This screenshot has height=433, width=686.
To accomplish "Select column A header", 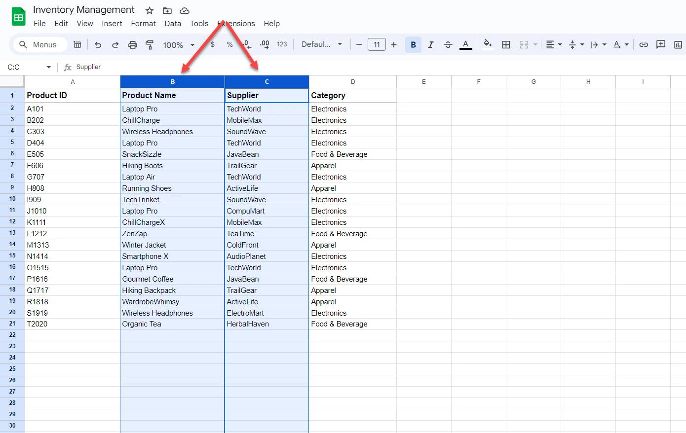I will (x=73, y=82).
